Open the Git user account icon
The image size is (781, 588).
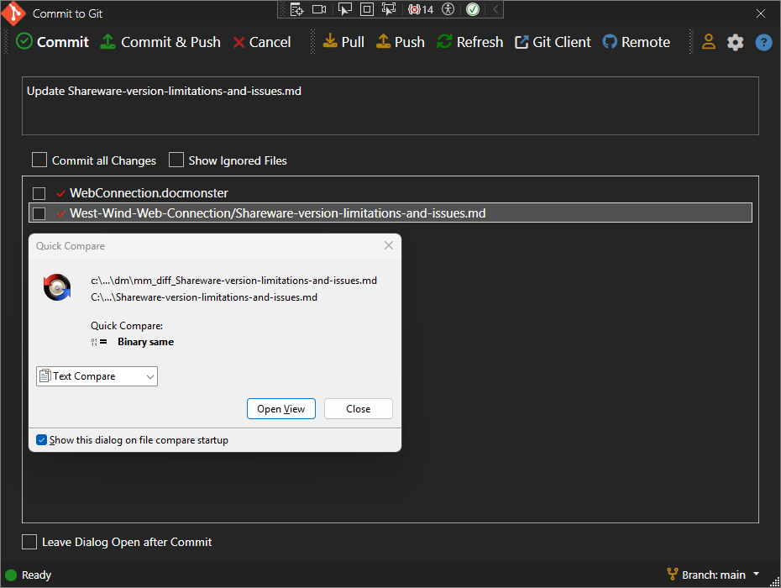(708, 42)
